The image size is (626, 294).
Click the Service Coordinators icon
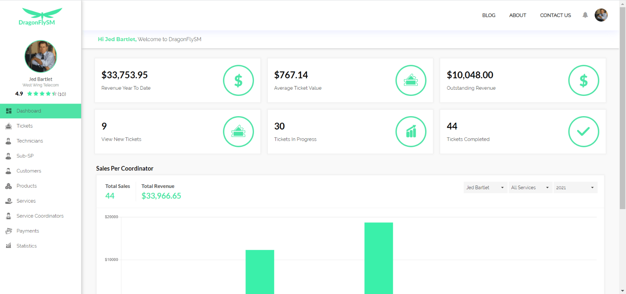coord(9,216)
